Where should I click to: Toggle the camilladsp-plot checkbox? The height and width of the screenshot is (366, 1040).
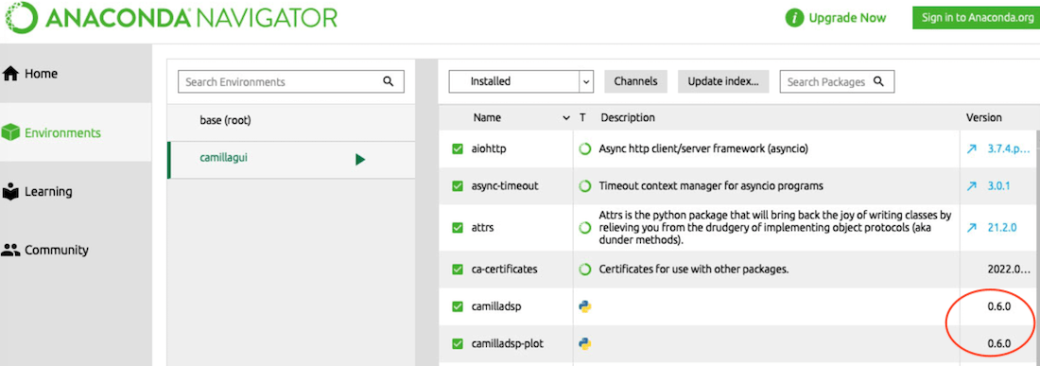[457, 343]
